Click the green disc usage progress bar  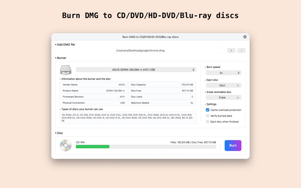pyautogui.click(x=146, y=147)
